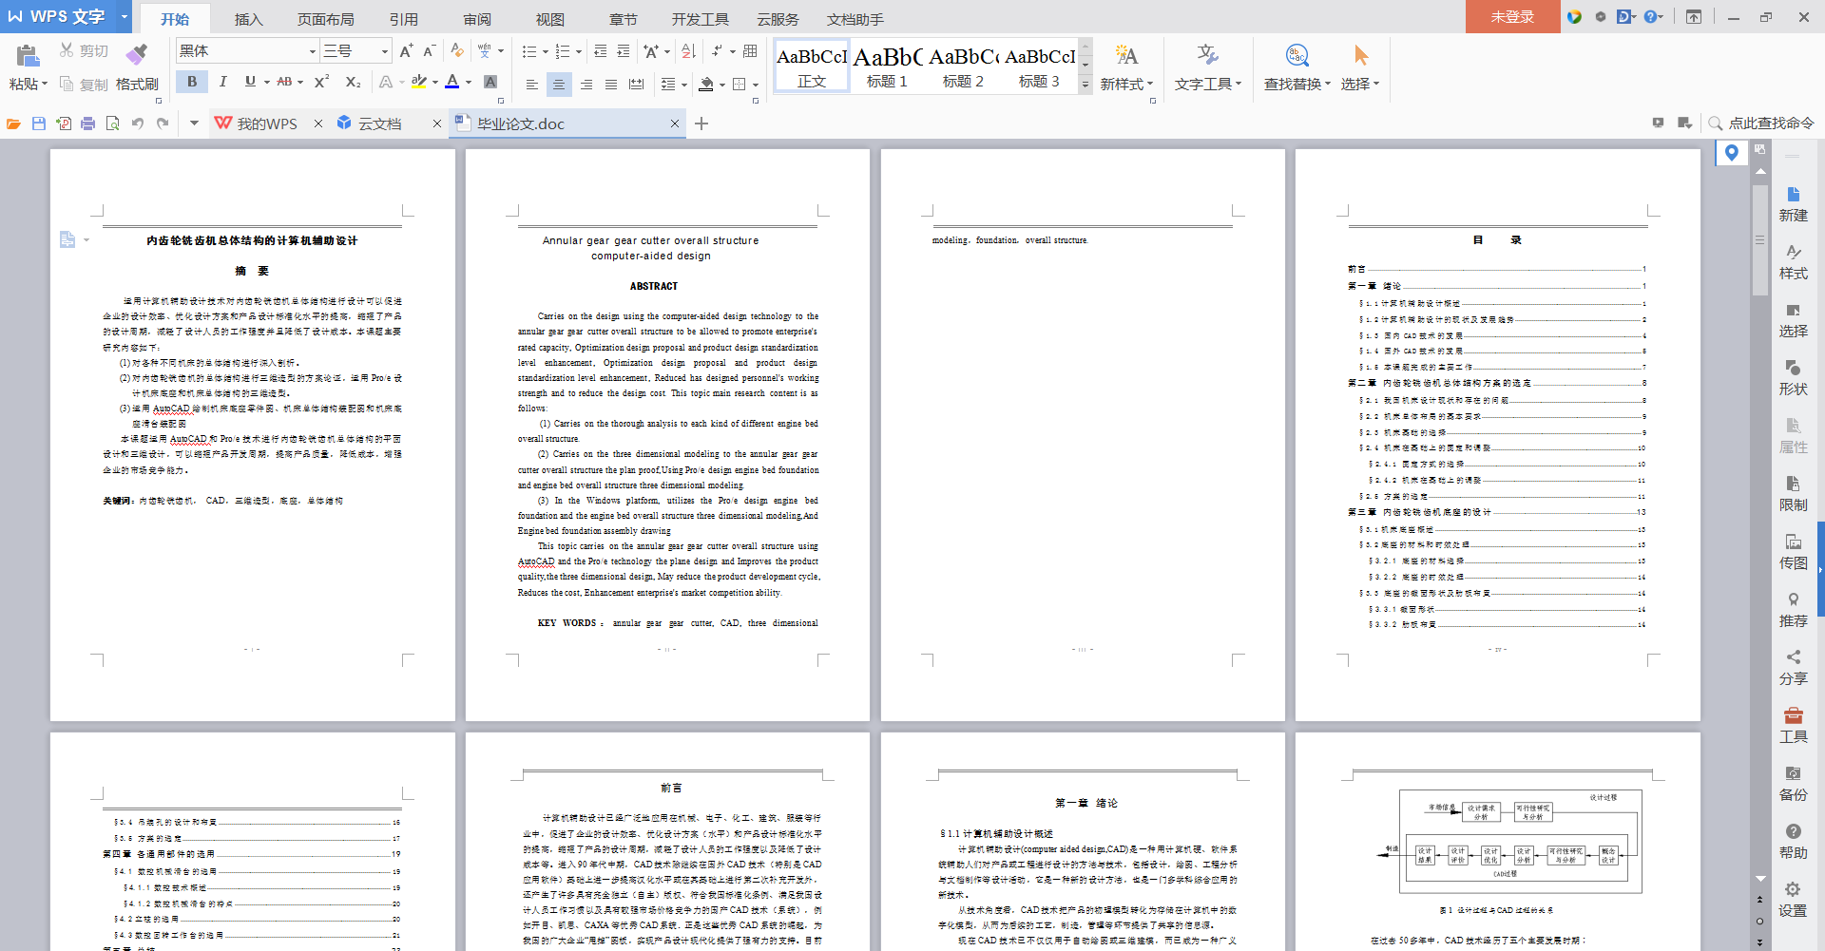Click the Format Painter brush icon
The image size is (1825, 951).
(x=137, y=53)
